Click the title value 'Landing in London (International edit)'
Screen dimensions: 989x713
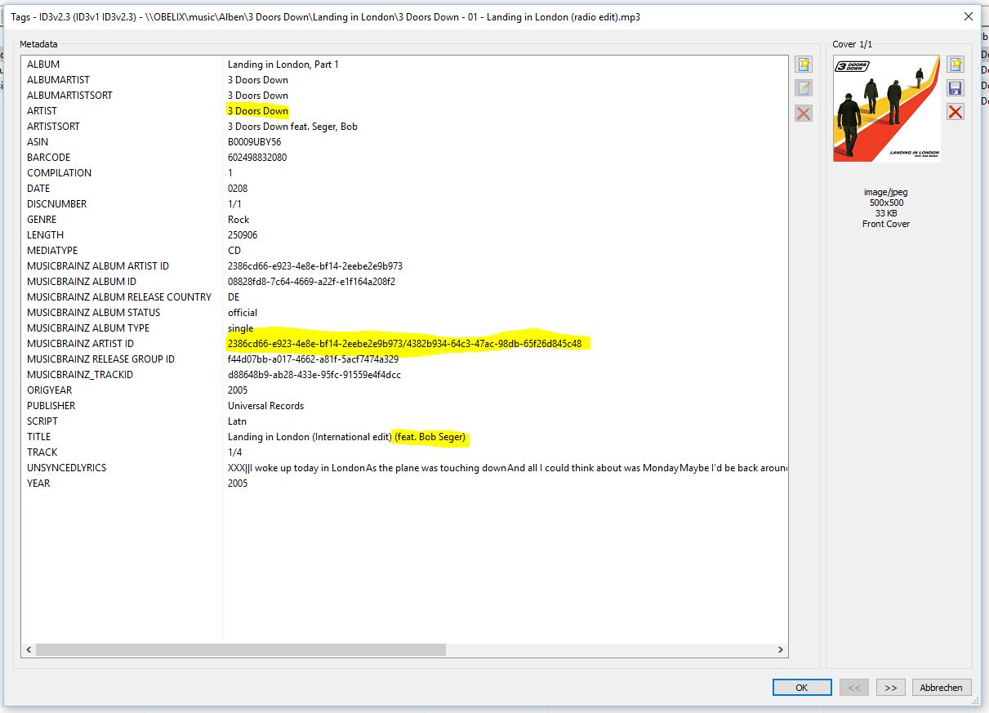[x=310, y=437]
